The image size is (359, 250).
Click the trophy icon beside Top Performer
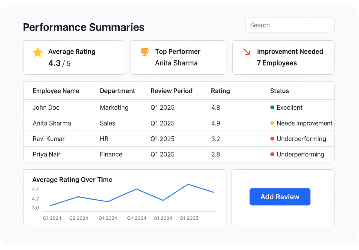click(x=145, y=52)
